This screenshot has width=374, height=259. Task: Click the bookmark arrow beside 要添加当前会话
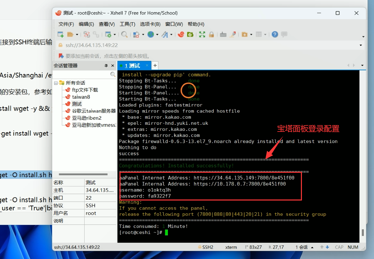coord(61,56)
